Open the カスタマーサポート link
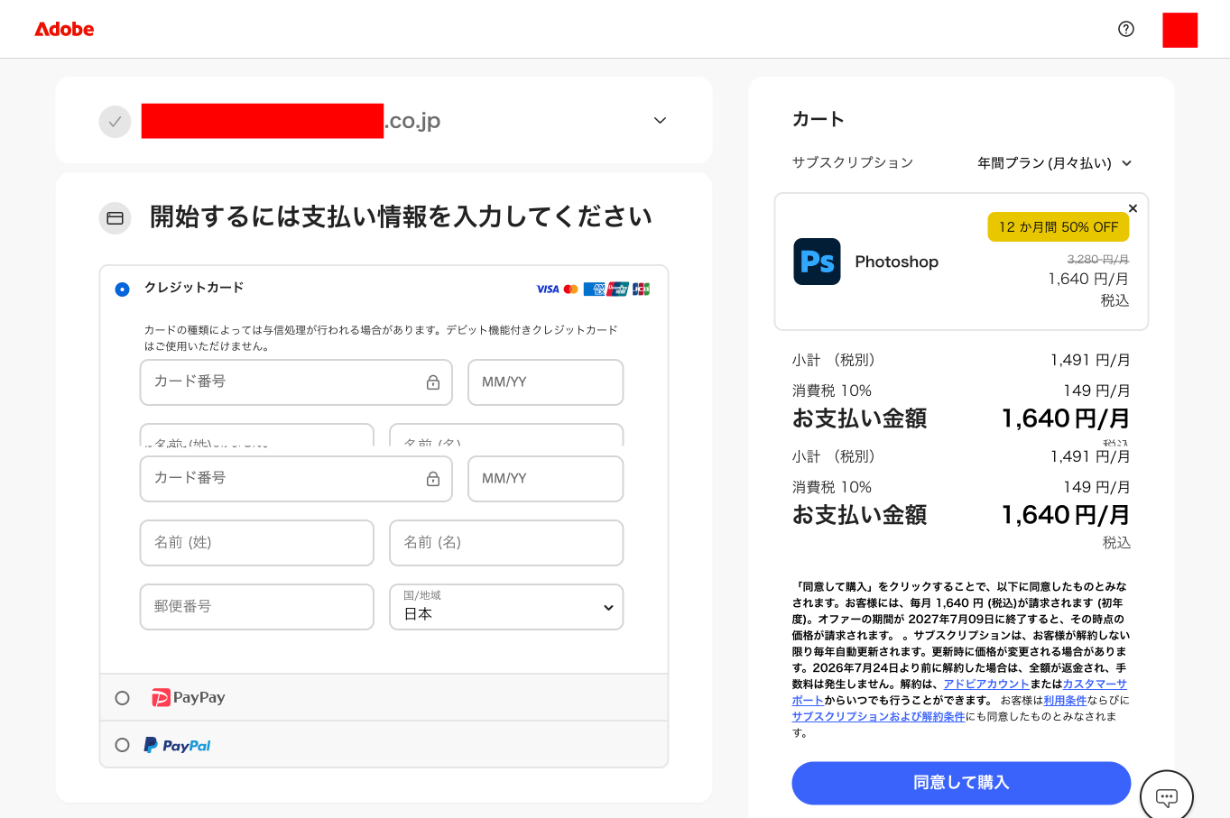The width and height of the screenshot is (1230, 818). click(x=1095, y=685)
